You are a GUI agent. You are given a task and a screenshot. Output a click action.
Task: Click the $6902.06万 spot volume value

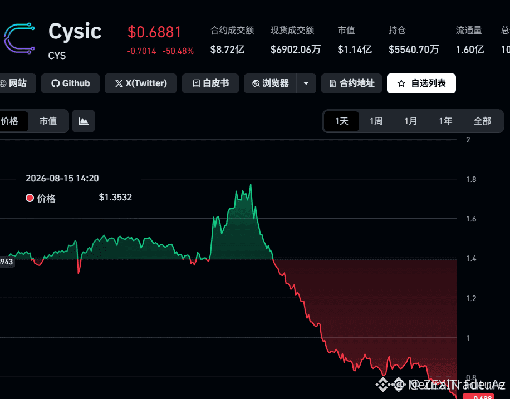295,50
